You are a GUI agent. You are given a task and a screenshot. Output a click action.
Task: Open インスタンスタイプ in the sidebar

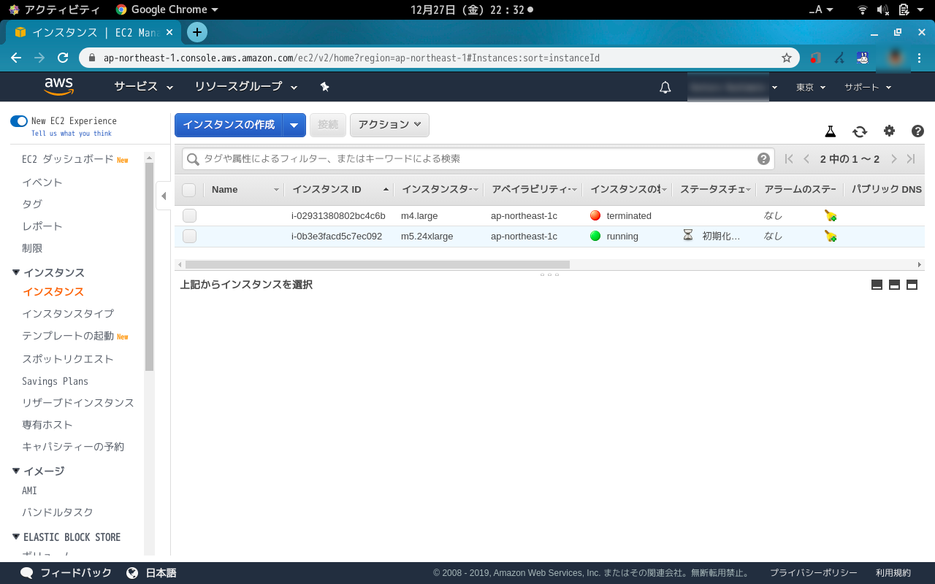[x=68, y=314]
